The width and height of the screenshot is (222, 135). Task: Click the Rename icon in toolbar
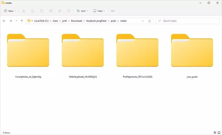tap(51, 11)
